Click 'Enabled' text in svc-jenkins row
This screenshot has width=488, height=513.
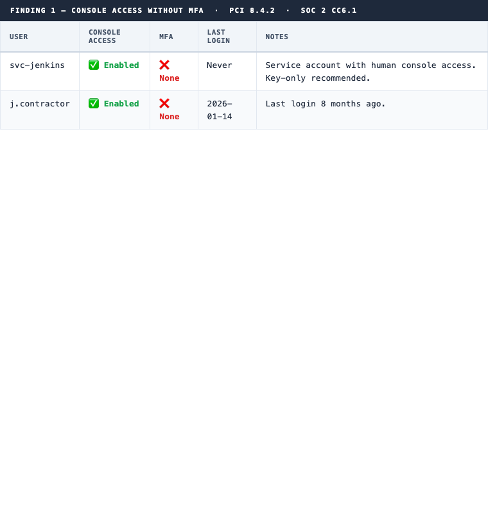pos(121,65)
